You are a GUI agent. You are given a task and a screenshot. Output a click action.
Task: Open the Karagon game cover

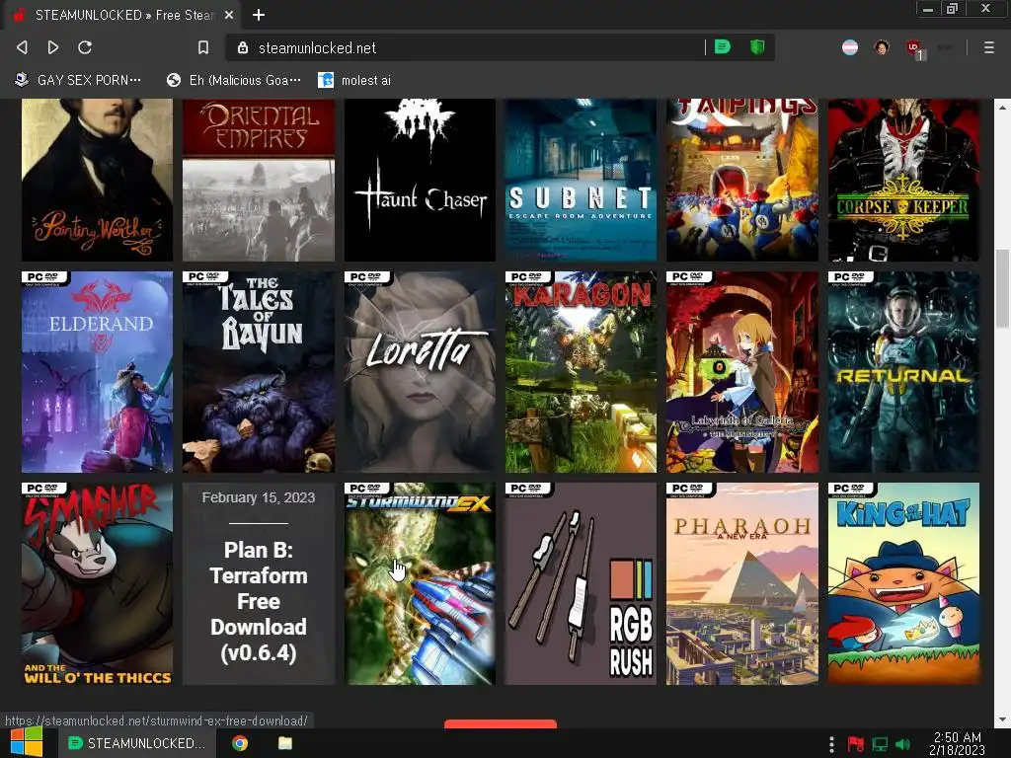tap(581, 372)
